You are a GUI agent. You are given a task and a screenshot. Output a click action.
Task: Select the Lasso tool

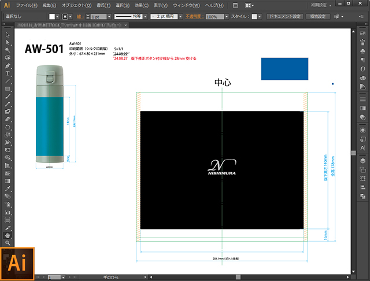point(8,58)
